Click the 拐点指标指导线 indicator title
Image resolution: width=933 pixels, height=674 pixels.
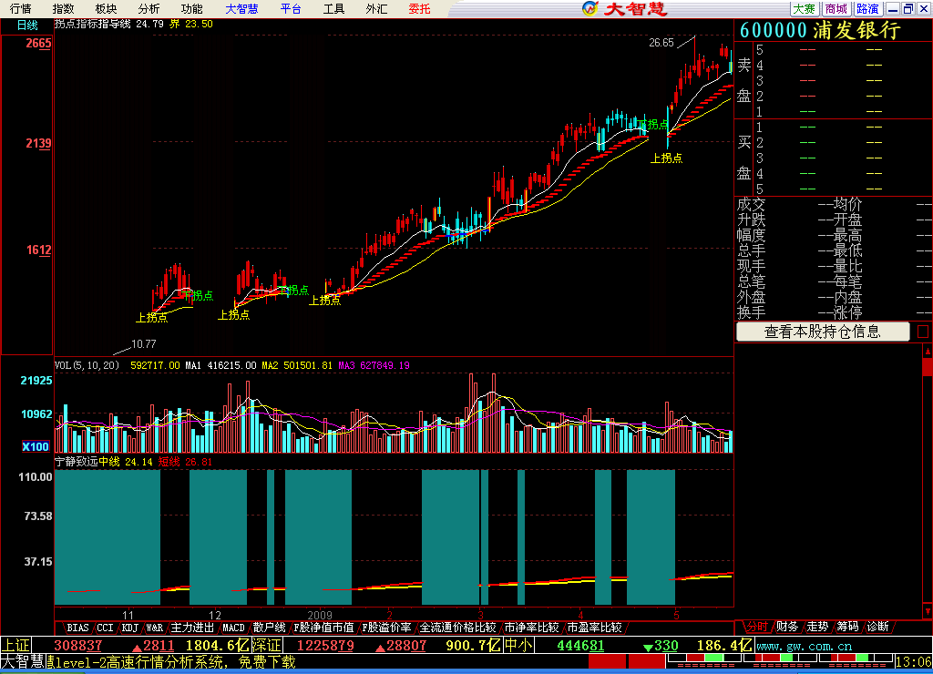point(92,24)
